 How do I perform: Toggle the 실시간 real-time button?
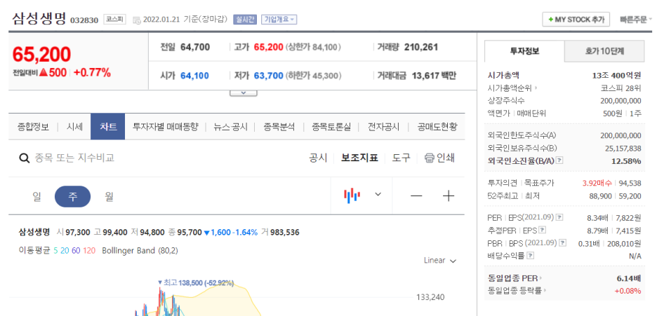pos(245,20)
